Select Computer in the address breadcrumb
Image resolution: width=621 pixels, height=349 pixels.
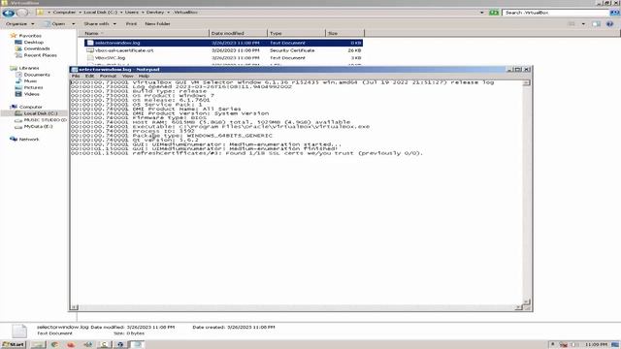coord(64,13)
